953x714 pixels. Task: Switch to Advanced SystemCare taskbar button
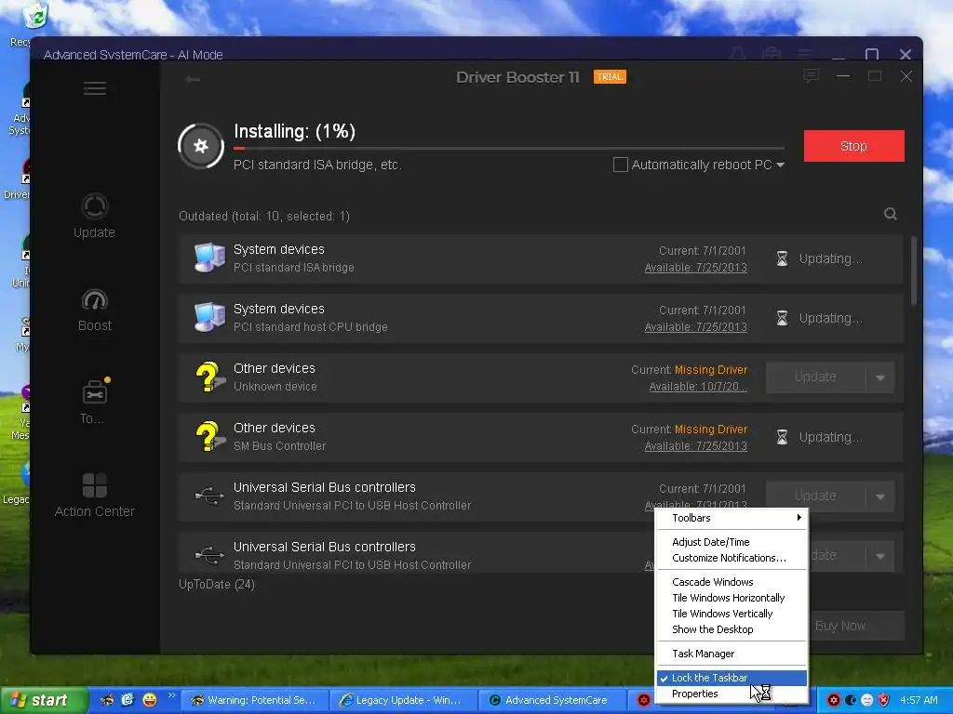[553, 700]
